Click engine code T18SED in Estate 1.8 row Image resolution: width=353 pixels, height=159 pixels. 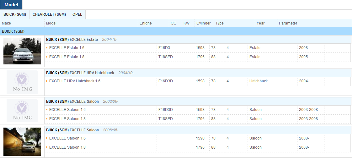click(x=165, y=57)
